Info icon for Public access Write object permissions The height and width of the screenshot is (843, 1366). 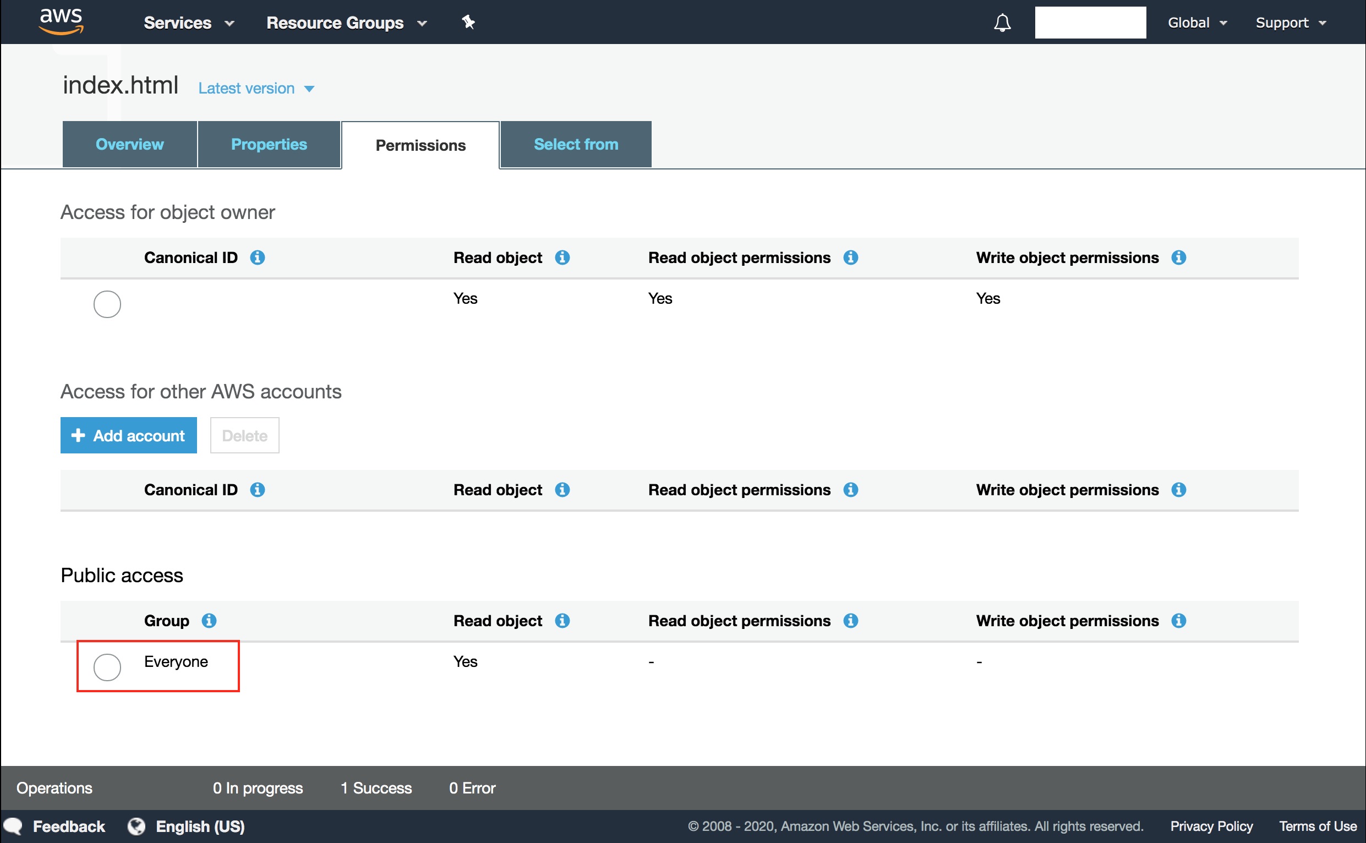click(1178, 621)
